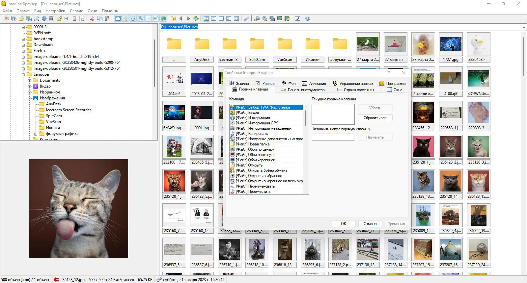Switch to the Анимация tab

314,84
